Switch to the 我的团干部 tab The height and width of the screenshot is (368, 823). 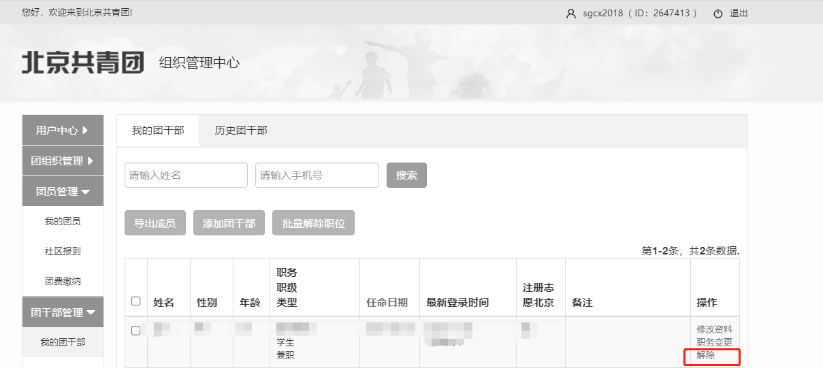pos(158,131)
